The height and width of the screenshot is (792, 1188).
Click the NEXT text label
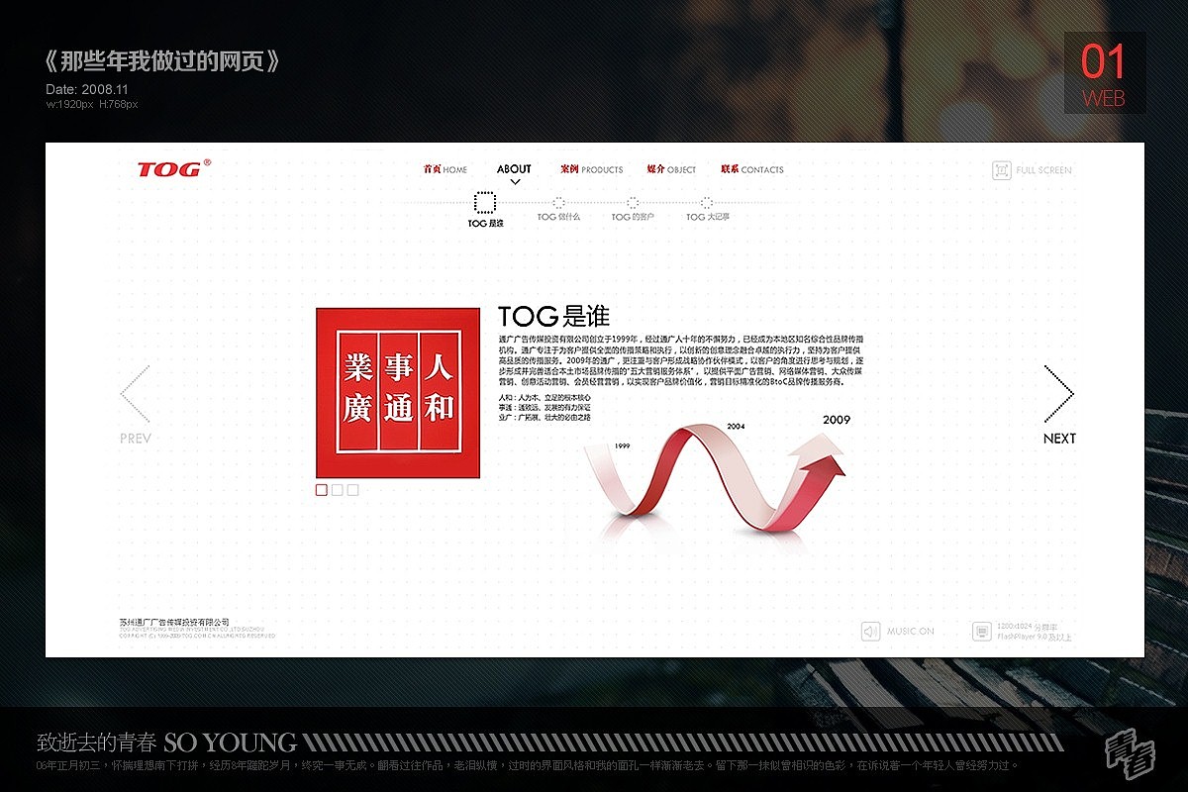[1059, 439]
